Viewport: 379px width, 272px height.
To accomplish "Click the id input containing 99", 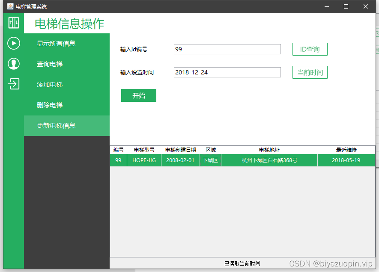I will tap(227, 49).
